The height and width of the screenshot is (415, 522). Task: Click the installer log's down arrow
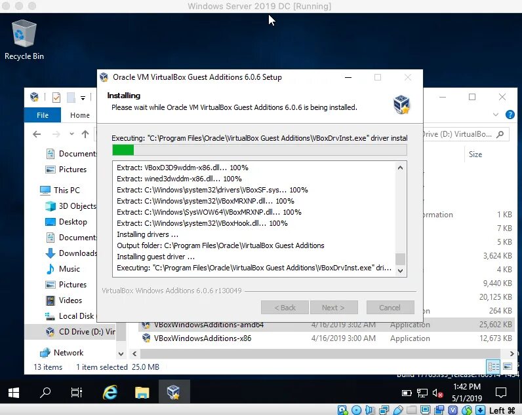point(400,271)
